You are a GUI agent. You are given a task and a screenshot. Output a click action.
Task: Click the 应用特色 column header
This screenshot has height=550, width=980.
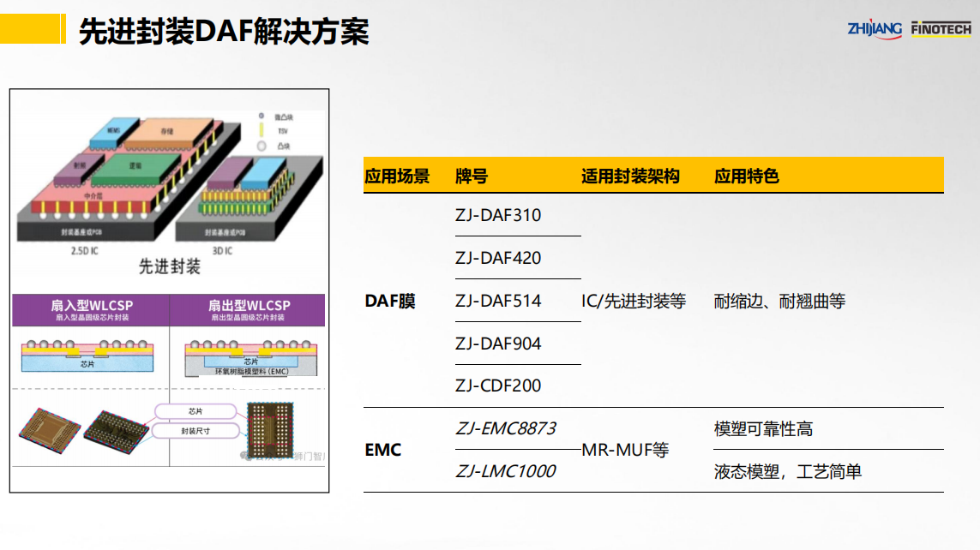(746, 176)
